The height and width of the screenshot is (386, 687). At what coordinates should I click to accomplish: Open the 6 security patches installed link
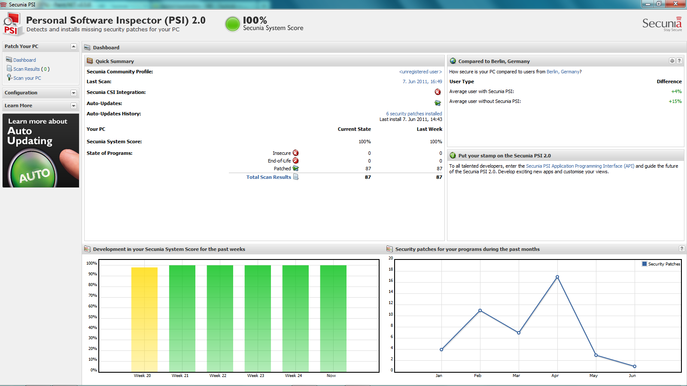click(414, 114)
